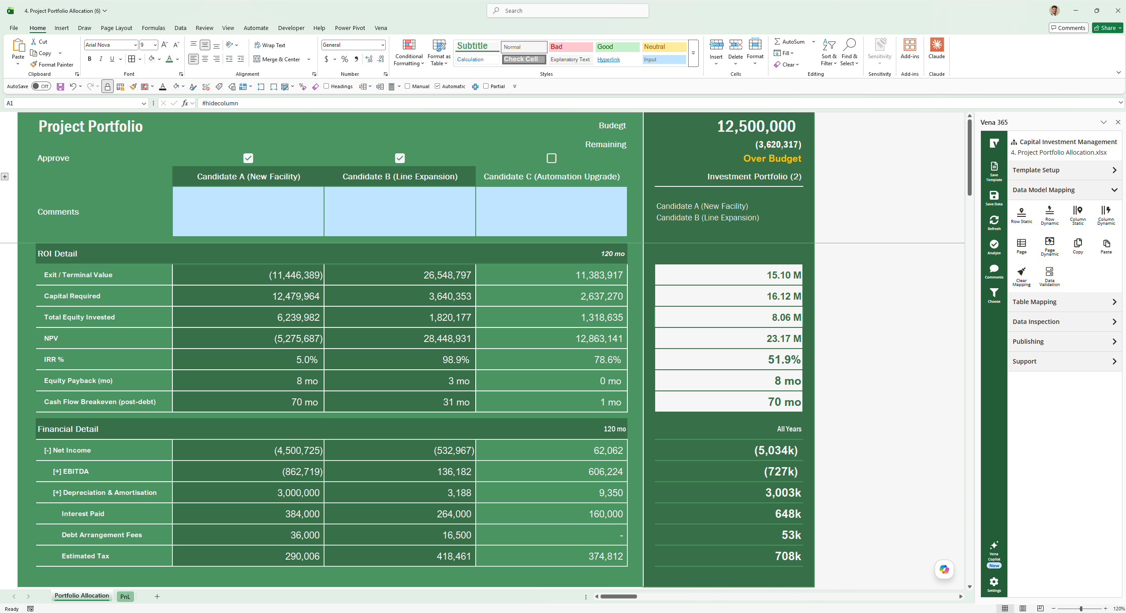Click the Copilot floating button

tap(944, 569)
